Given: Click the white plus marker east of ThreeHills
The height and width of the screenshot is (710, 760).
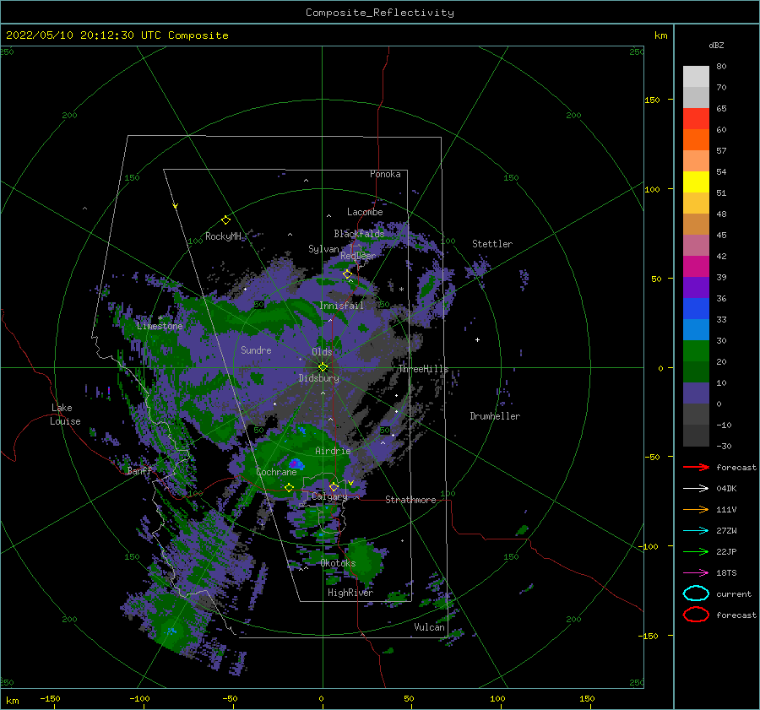Looking at the screenshot, I should [477, 339].
